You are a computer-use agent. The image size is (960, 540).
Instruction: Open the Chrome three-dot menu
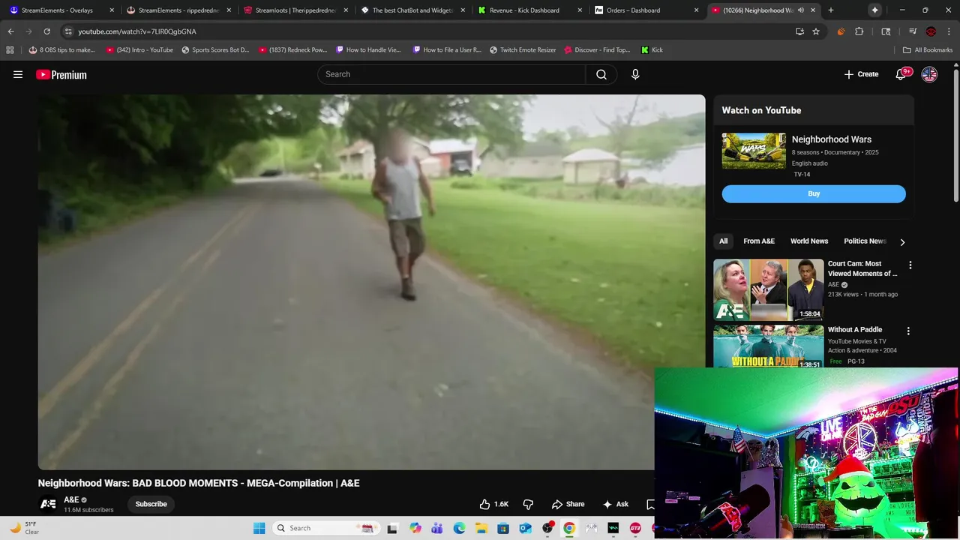click(949, 31)
